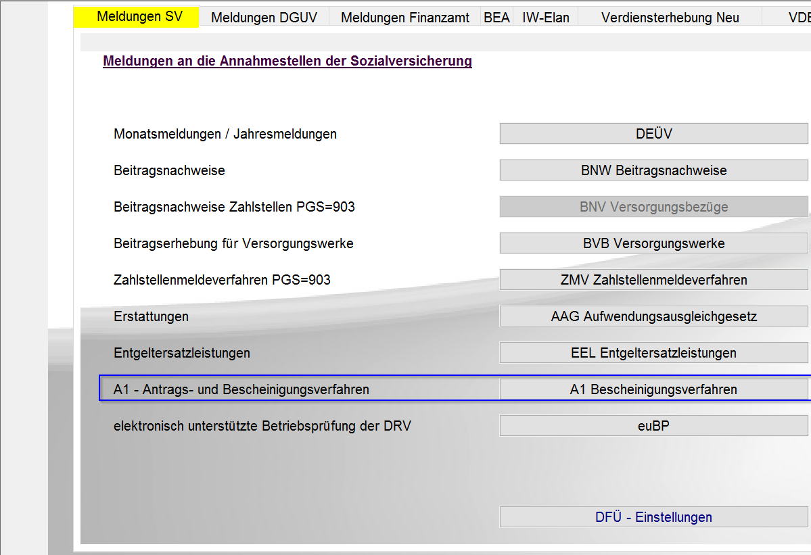Click the DEÜV button
Viewport: 811px width, 555px height.
[653, 134]
